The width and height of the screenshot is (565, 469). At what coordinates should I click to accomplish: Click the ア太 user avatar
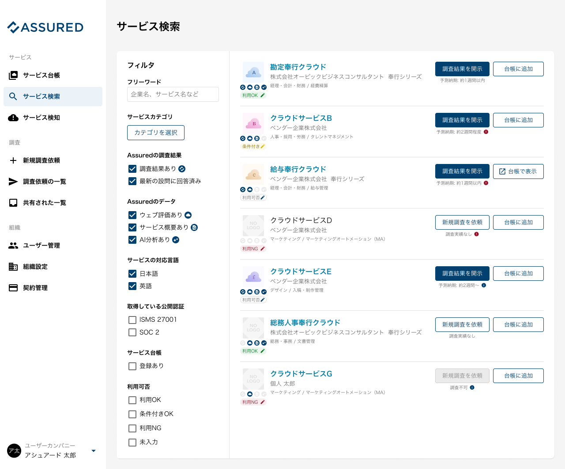(x=14, y=451)
